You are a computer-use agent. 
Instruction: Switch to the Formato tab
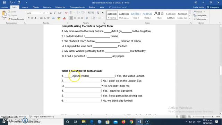point(47,7)
